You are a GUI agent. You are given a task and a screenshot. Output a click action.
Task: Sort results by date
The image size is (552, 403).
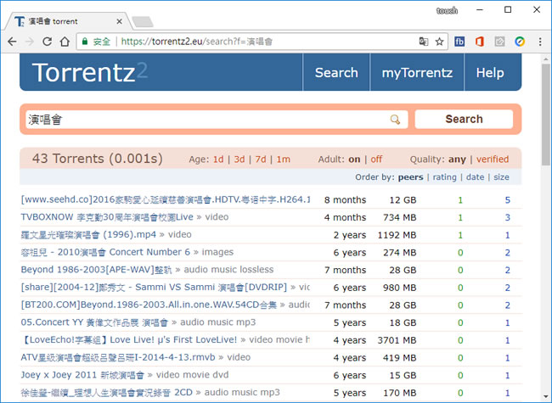475,177
